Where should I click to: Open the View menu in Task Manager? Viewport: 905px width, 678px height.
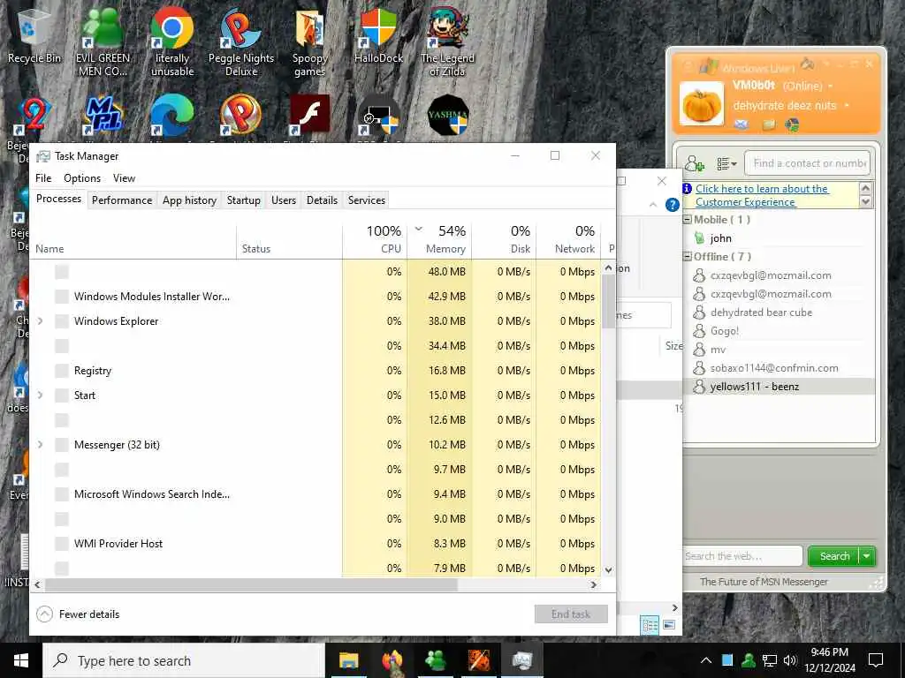(x=124, y=178)
